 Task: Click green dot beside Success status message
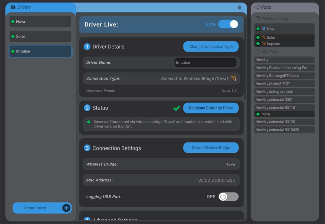[89, 122]
